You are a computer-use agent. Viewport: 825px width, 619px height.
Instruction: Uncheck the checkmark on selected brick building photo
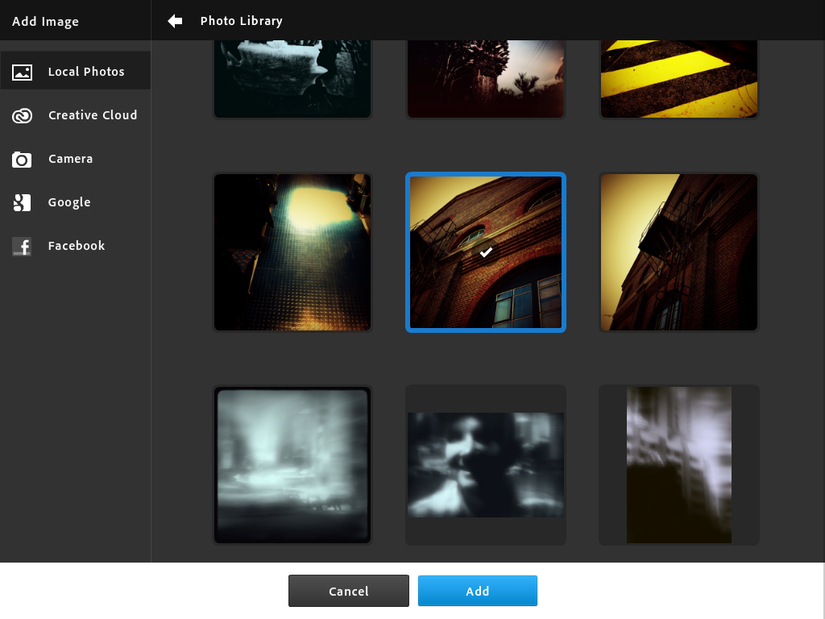pyautogui.click(x=486, y=252)
